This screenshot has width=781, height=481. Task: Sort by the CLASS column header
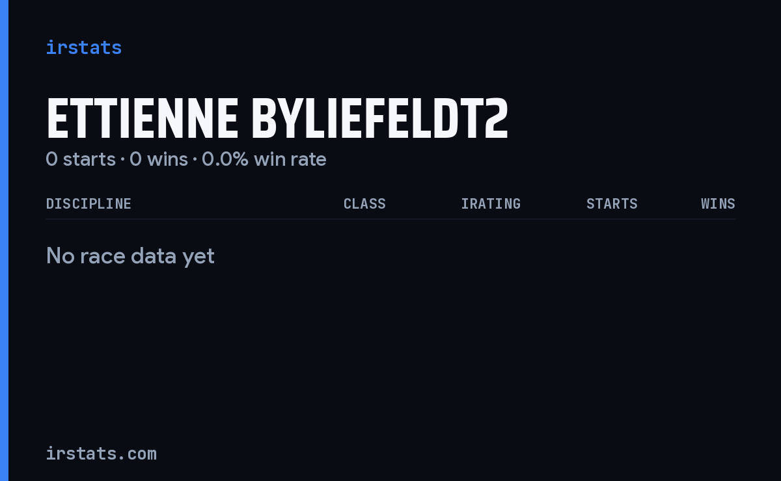(x=364, y=203)
